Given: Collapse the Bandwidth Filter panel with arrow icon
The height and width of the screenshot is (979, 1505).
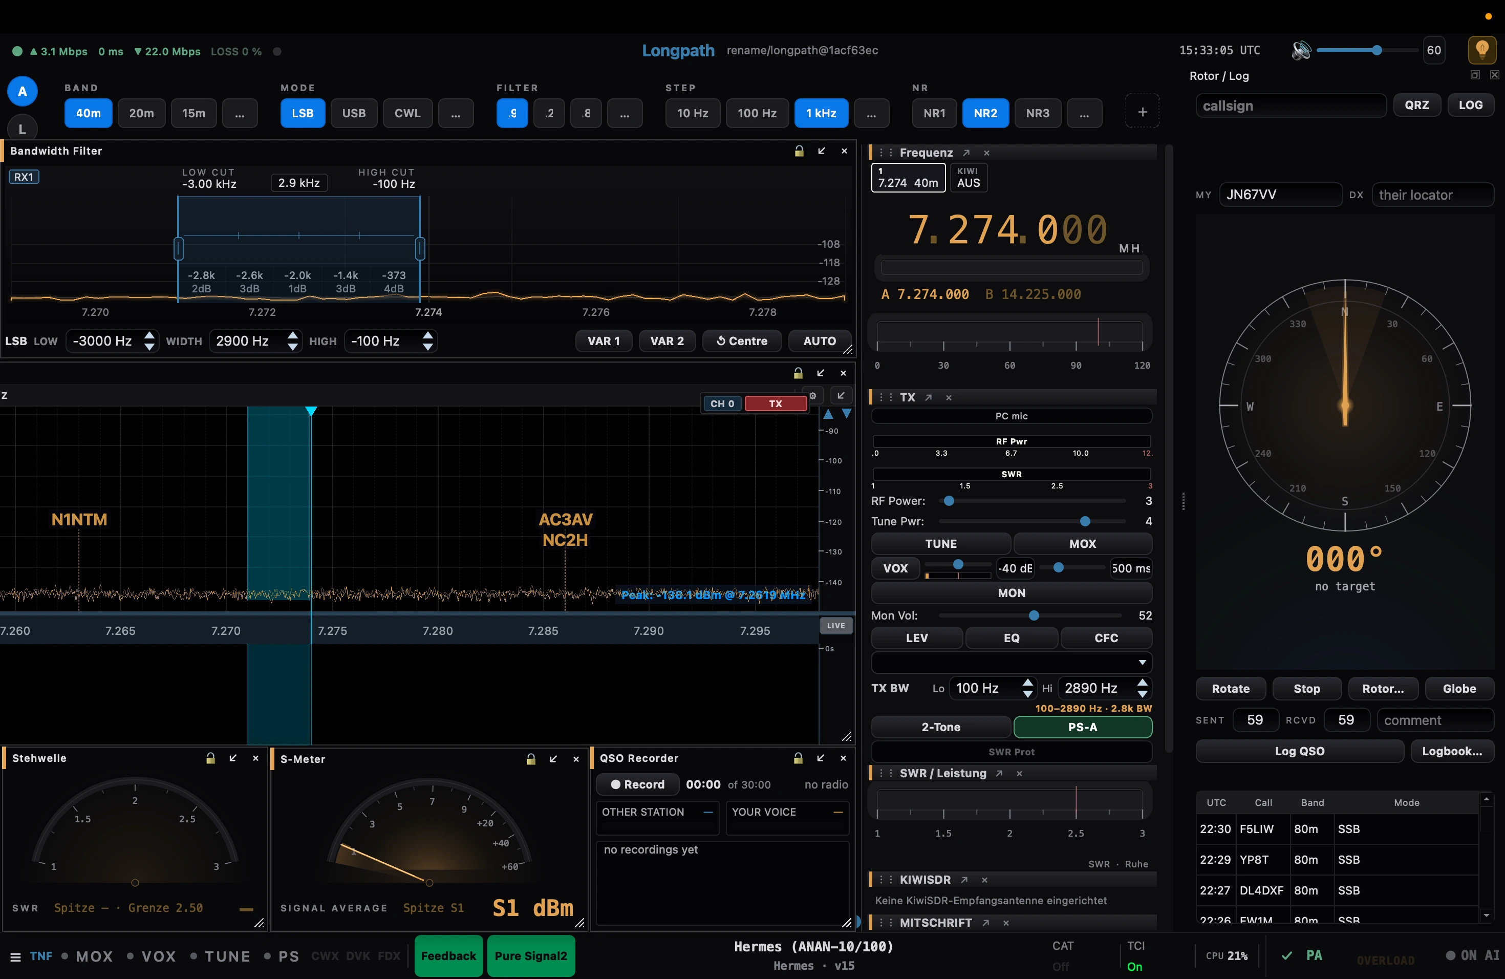Looking at the screenshot, I should coord(822,151).
